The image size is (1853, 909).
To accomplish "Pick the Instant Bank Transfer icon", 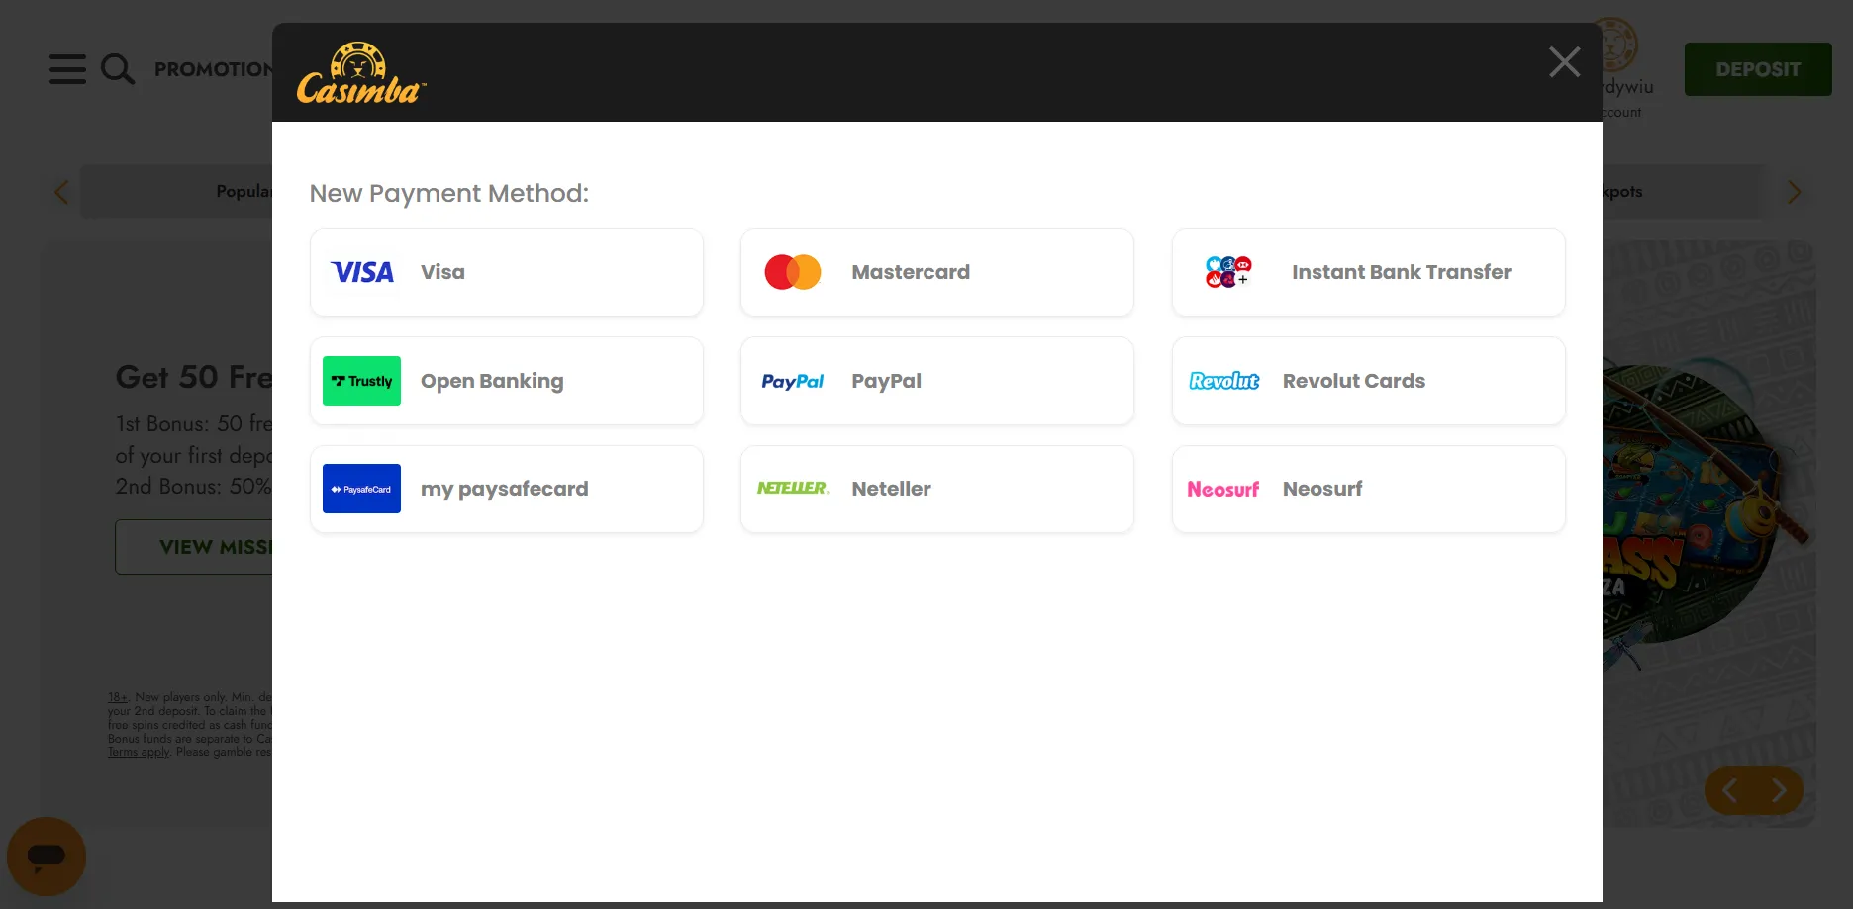I will [x=1228, y=272].
